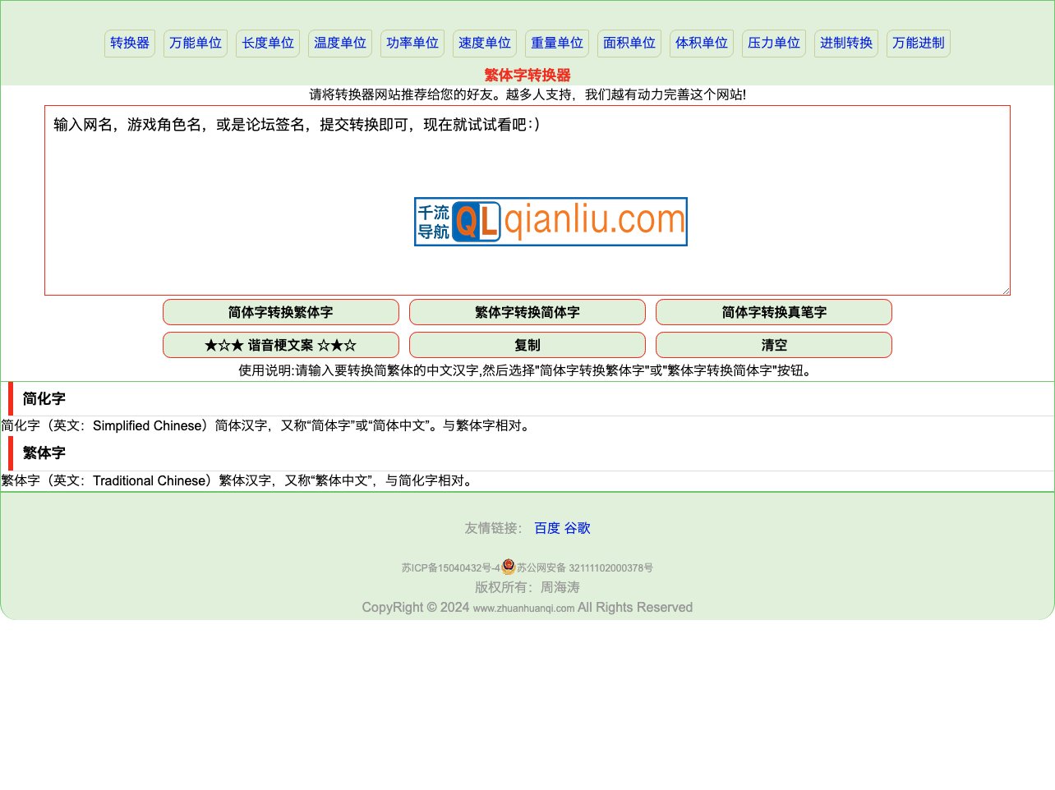Open the 长度单位 converter
The image size is (1055, 790).
click(267, 43)
